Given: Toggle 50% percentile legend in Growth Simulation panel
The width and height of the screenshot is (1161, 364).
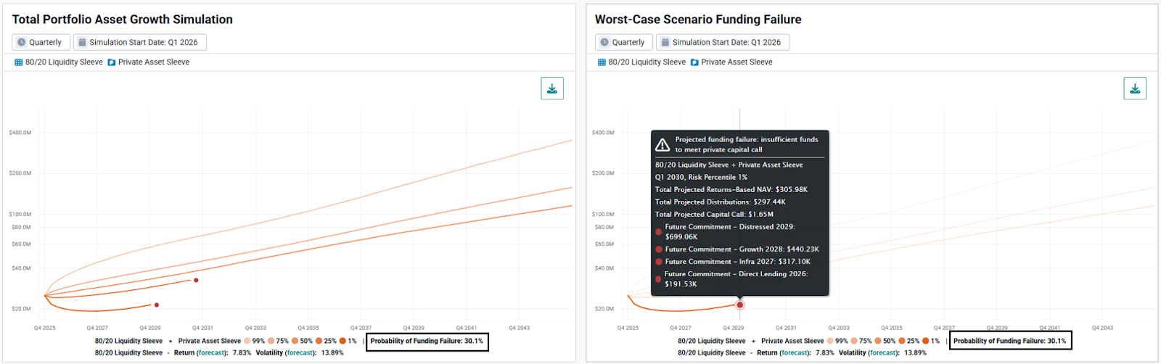Looking at the screenshot, I should coord(302,341).
